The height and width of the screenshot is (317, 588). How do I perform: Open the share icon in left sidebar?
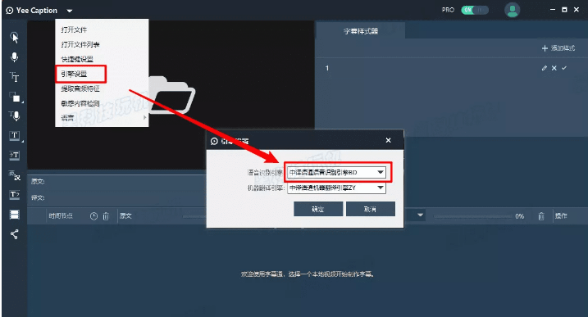pyautogui.click(x=14, y=234)
